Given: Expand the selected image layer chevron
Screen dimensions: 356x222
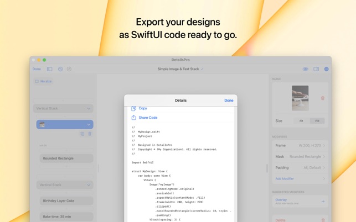Looking at the screenshot, I should pos(89,125).
